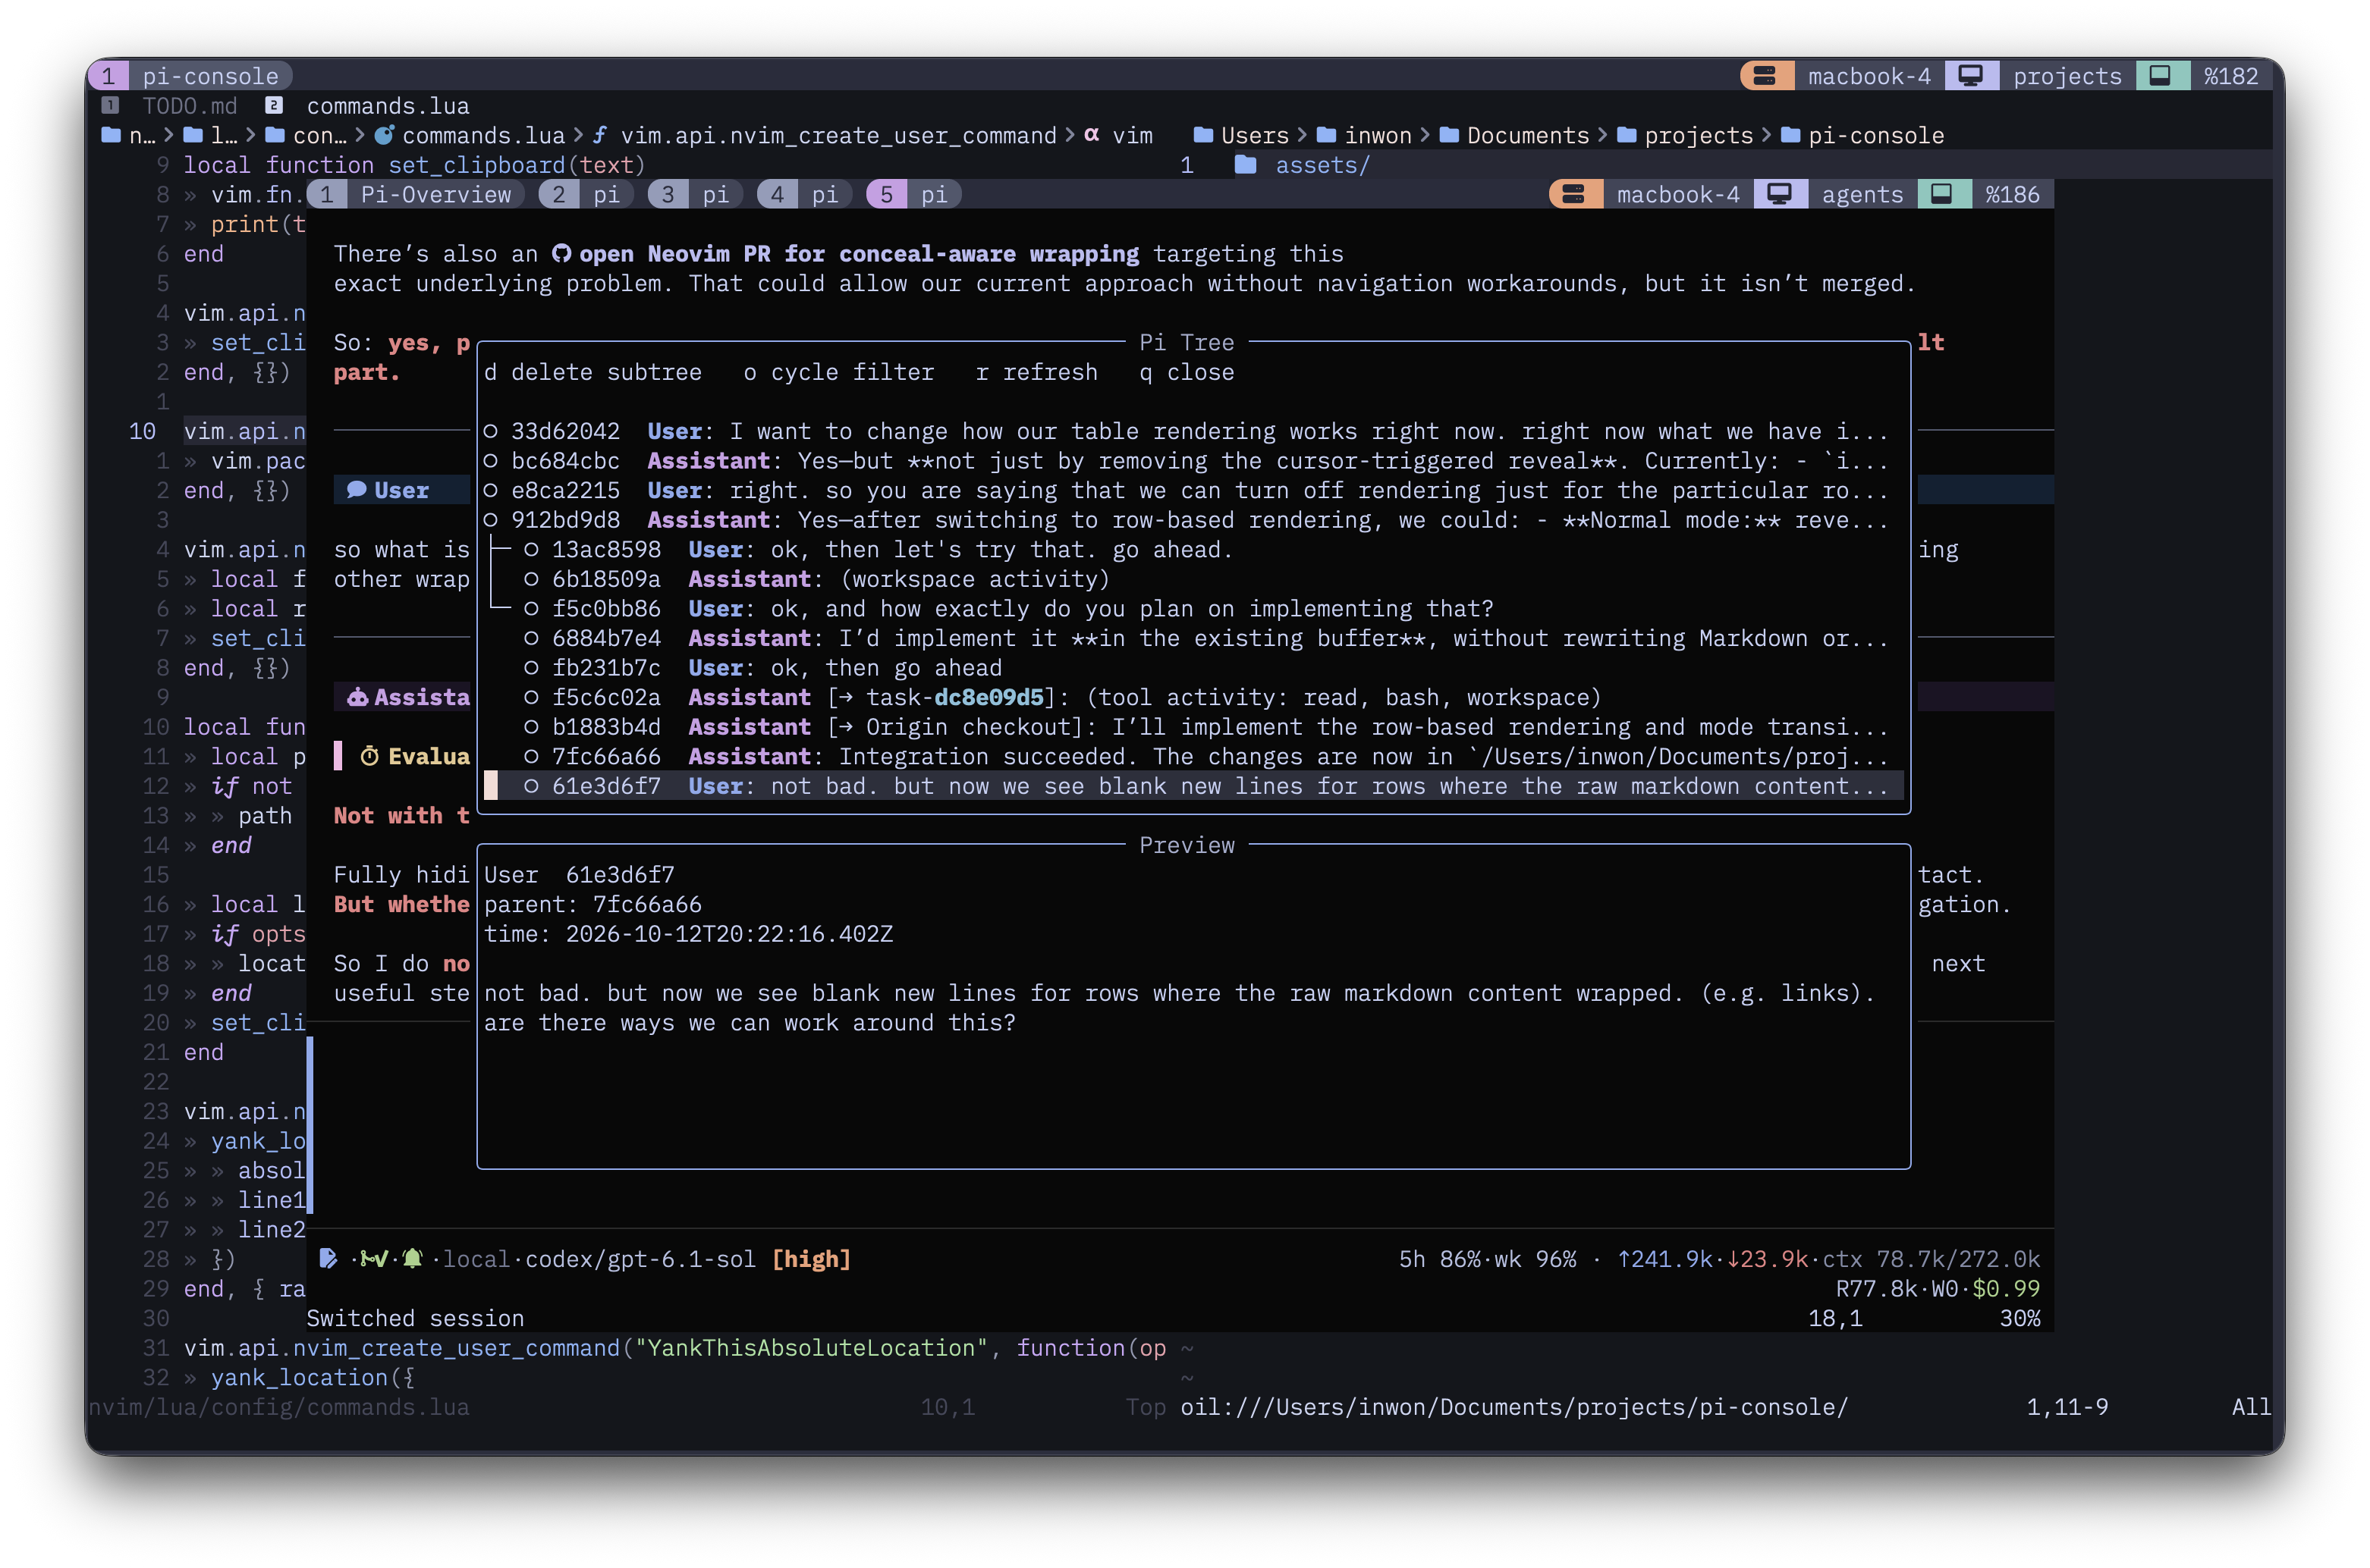Click the 'time: 2026-10-12T20:22:16.402Z' preview line
Image resolution: width=2370 pixels, height=1568 pixels.
click(688, 934)
